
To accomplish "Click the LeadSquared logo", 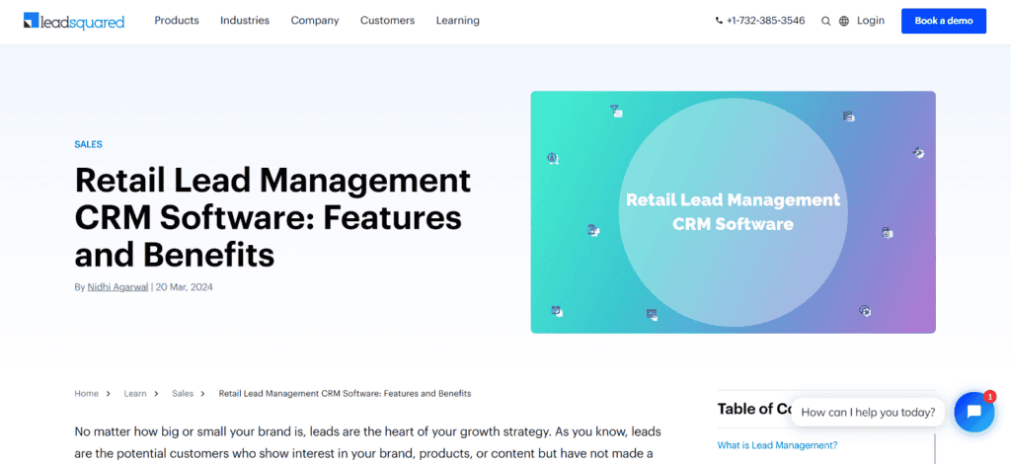I will coord(74,21).
